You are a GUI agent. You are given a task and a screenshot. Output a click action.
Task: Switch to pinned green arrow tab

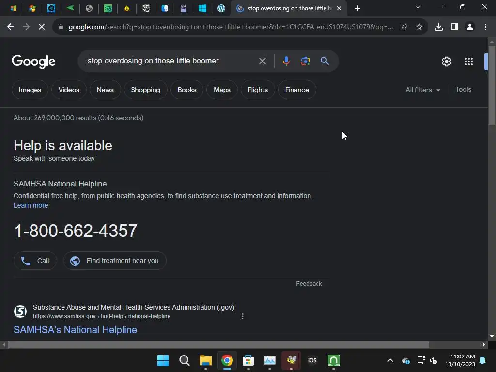(70, 8)
